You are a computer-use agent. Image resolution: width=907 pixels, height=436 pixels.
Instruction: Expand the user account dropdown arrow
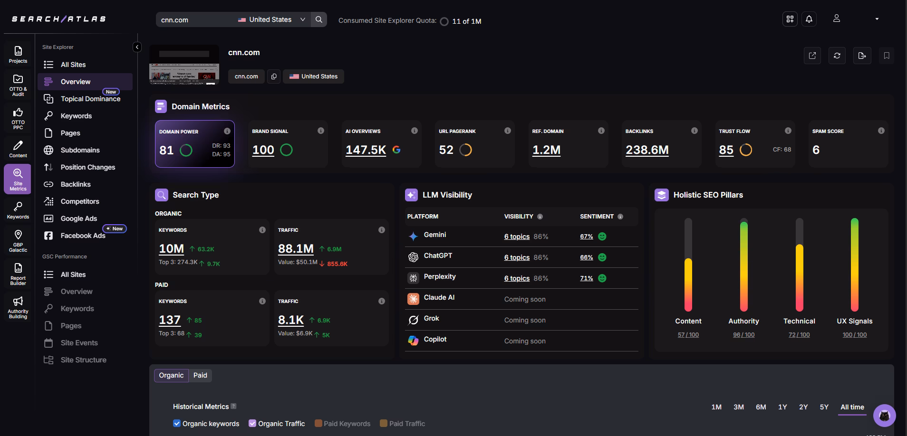coord(877,19)
